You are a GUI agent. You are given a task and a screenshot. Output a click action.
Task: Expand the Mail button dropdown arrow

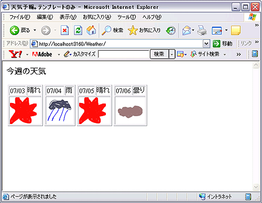coord(193,30)
